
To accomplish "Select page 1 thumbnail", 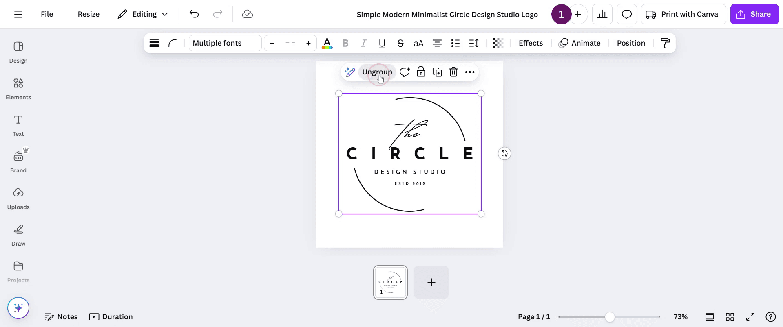I will coord(390,282).
